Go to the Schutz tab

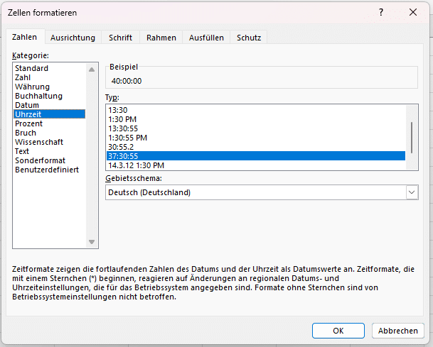249,38
